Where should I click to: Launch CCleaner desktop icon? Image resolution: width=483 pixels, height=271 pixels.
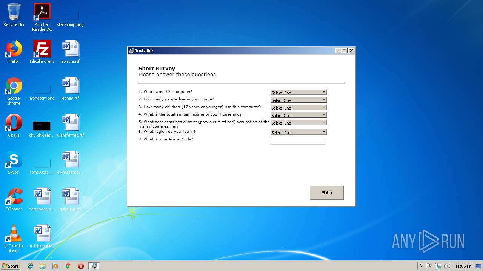tap(14, 199)
